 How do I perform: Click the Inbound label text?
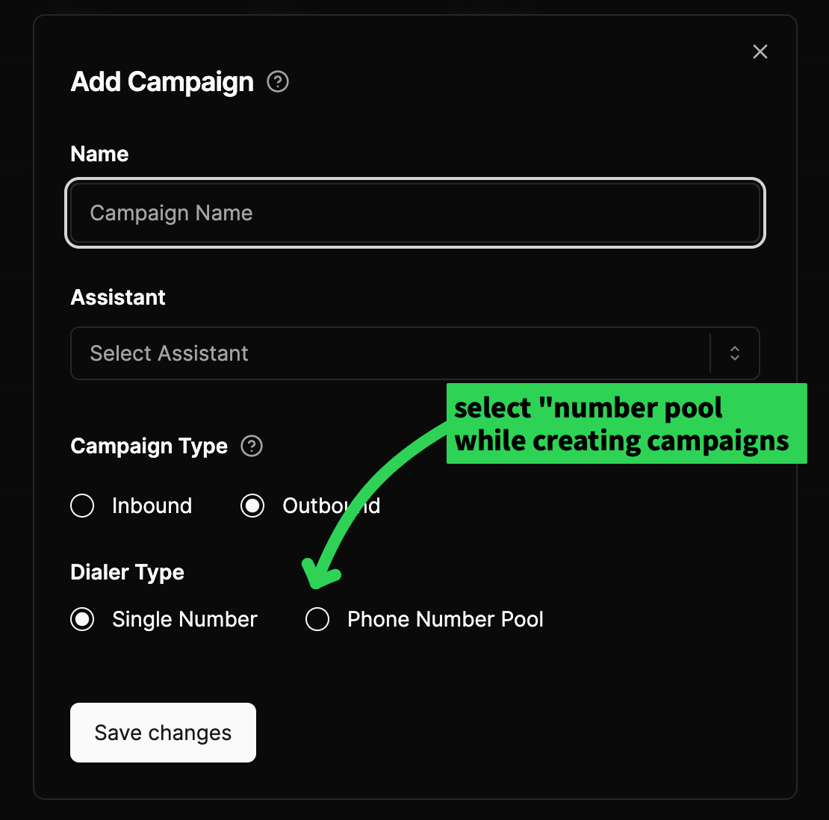(x=152, y=506)
